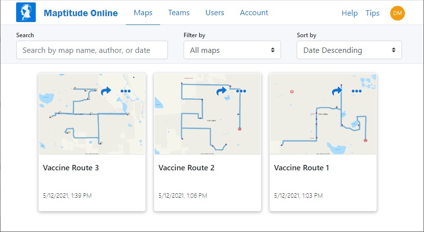Screen dimensions: 424x232
Task: Go to the Users tab
Action: (214, 13)
